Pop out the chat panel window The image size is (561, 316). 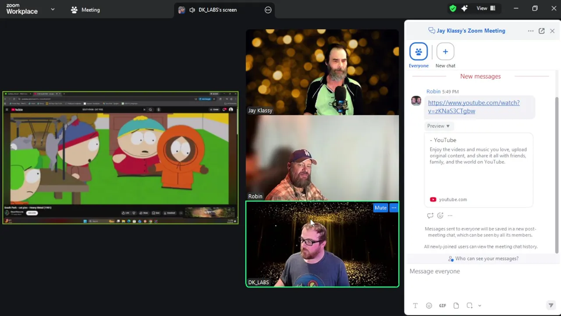(x=542, y=31)
